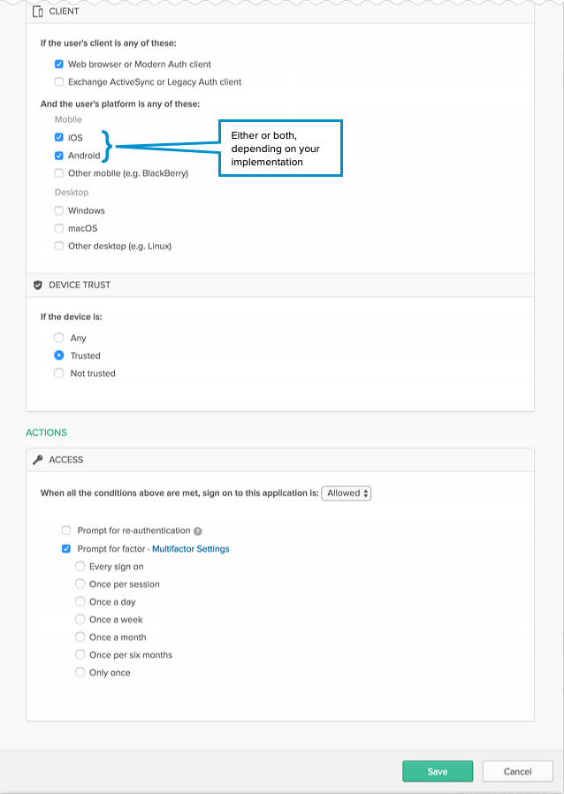The image size is (564, 794).
Task: Uncheck the iOS platform checkbox
Action: (x=59, y=138)
